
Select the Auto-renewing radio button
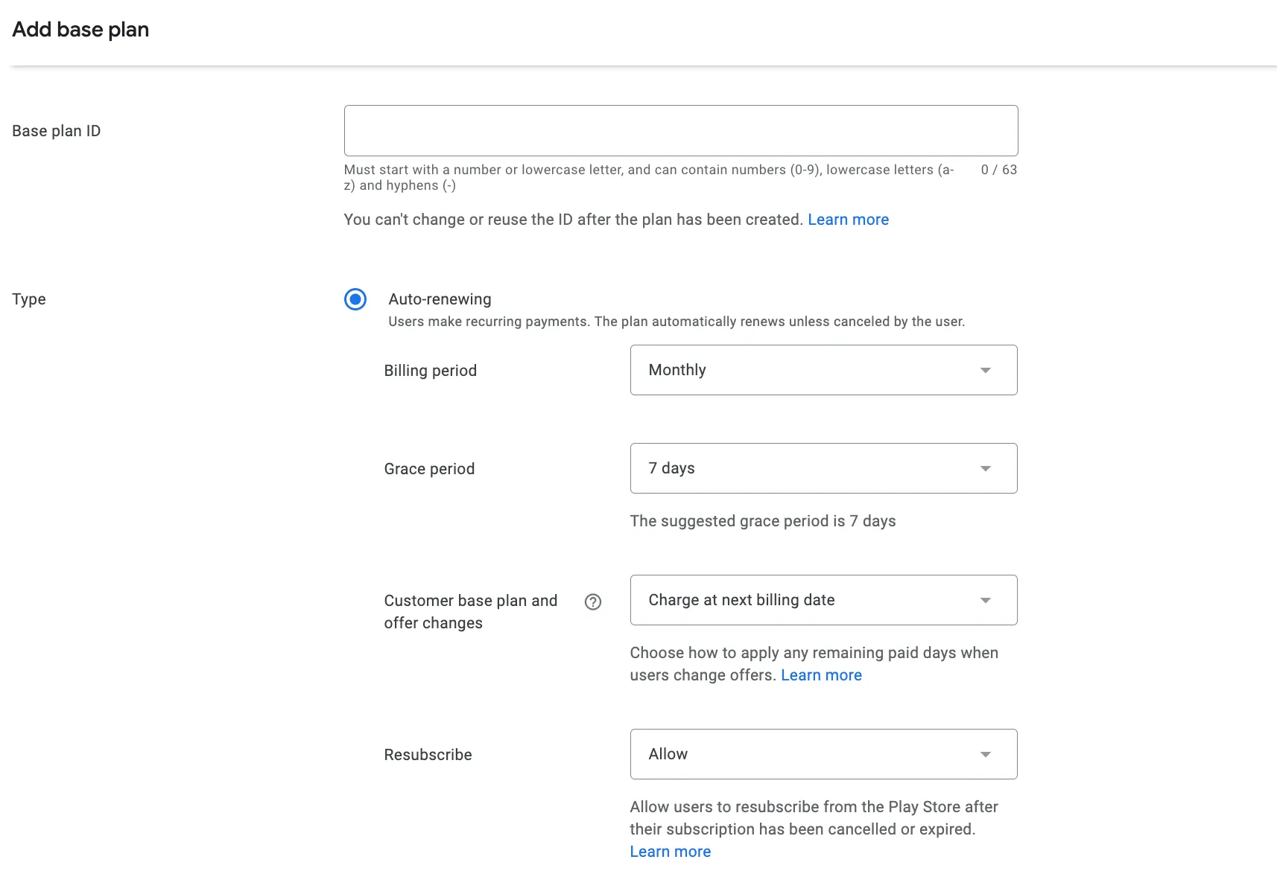355,299
